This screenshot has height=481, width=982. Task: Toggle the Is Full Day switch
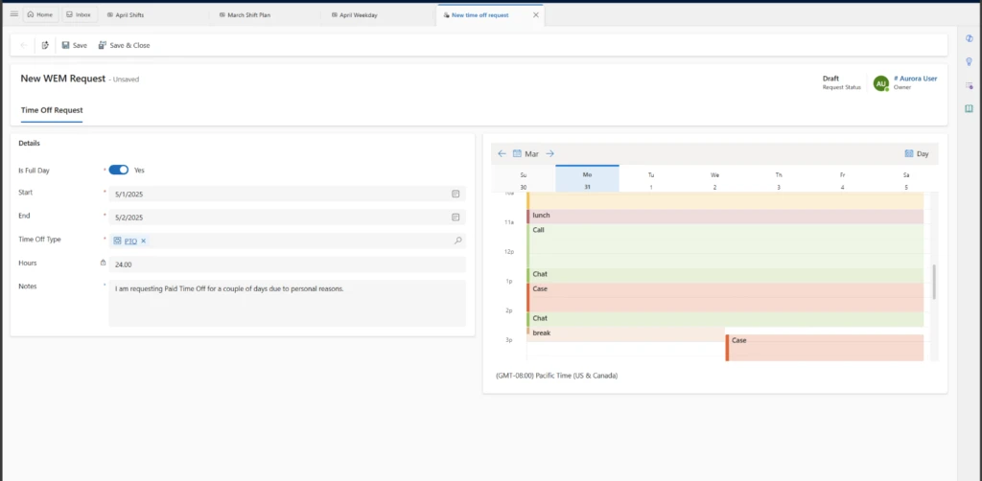coord(119,170)
